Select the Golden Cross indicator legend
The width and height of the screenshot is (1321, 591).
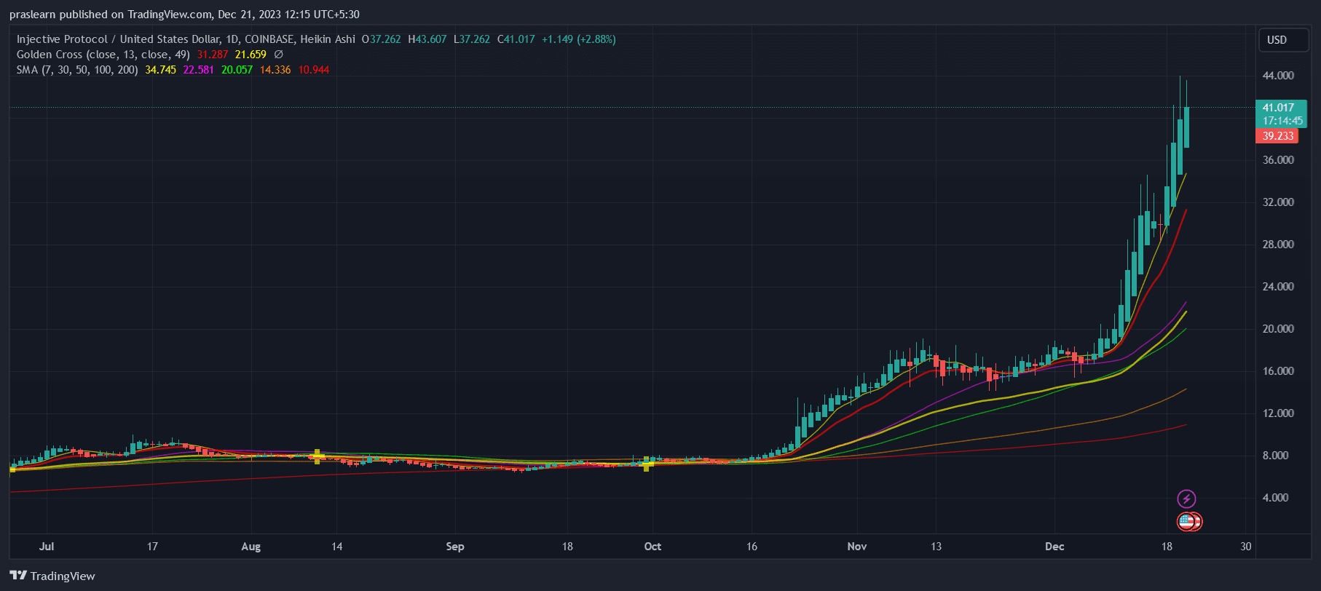click(x=103, y=55)
